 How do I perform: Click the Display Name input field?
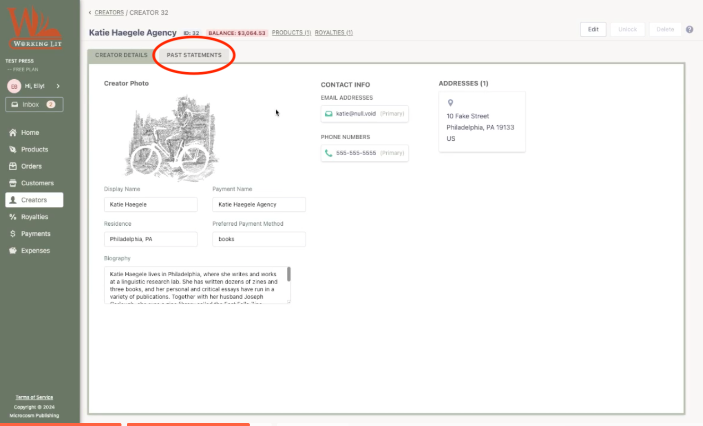tap(151, 205)
